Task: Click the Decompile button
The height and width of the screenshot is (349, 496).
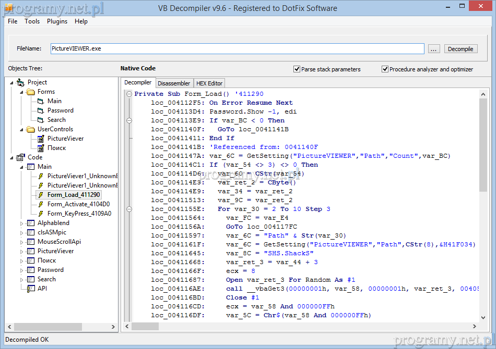Action: point(460,48)
